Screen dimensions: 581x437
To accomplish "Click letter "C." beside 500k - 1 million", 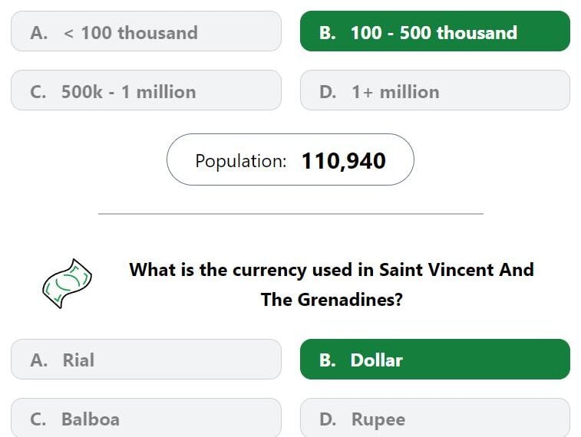I will 38,92.
